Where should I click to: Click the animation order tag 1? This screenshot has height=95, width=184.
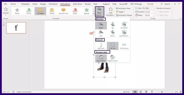pos(91,33)
